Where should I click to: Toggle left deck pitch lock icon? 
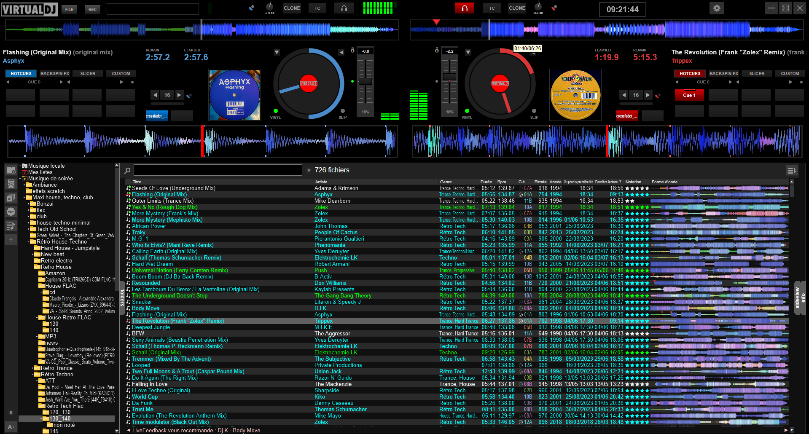tap(352, 50)
